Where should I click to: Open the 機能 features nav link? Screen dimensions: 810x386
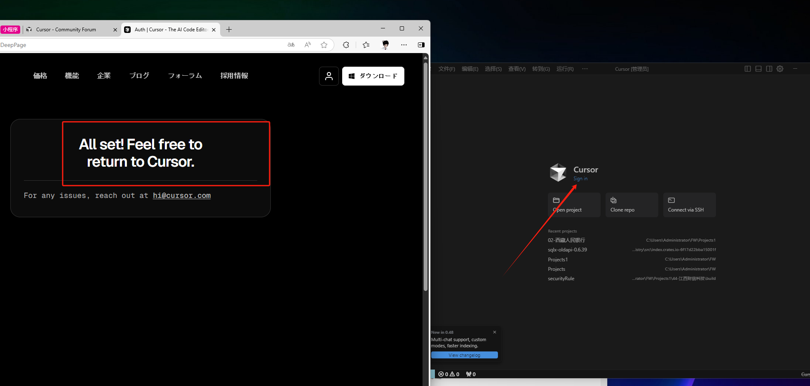[72, 76]
